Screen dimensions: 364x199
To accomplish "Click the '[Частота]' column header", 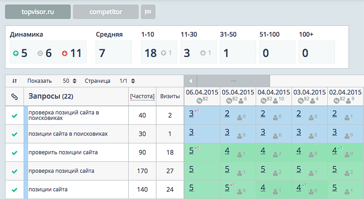I will 142,97.
